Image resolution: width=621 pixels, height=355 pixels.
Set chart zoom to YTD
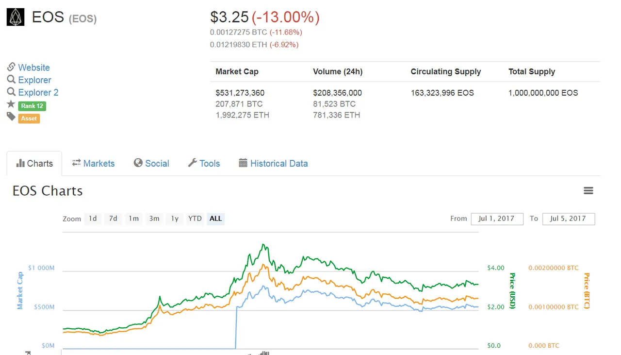[195, 219]
